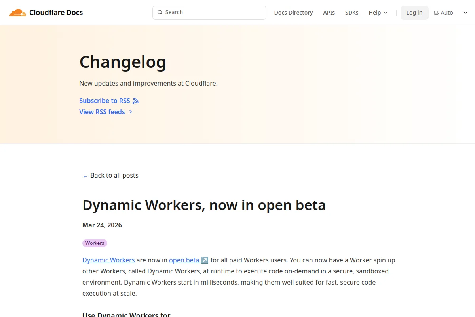The width and height of the screenshot is (475, 317).
Task: Open the Docs Directory menu item
Action: pos(293,13)
